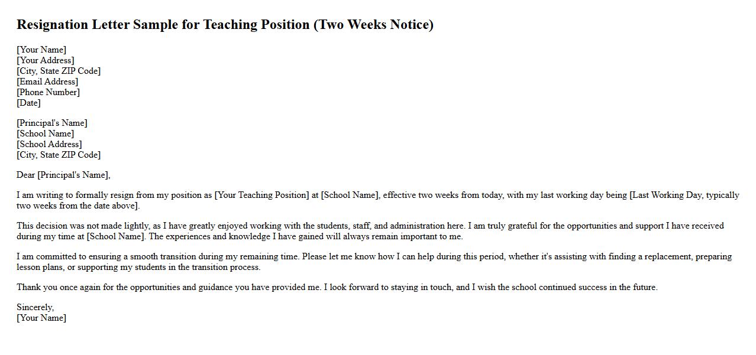This screenshot has height=355, width=756.
Task: Click paragraph starting "Thank you once again"
Action: [337, 287]
